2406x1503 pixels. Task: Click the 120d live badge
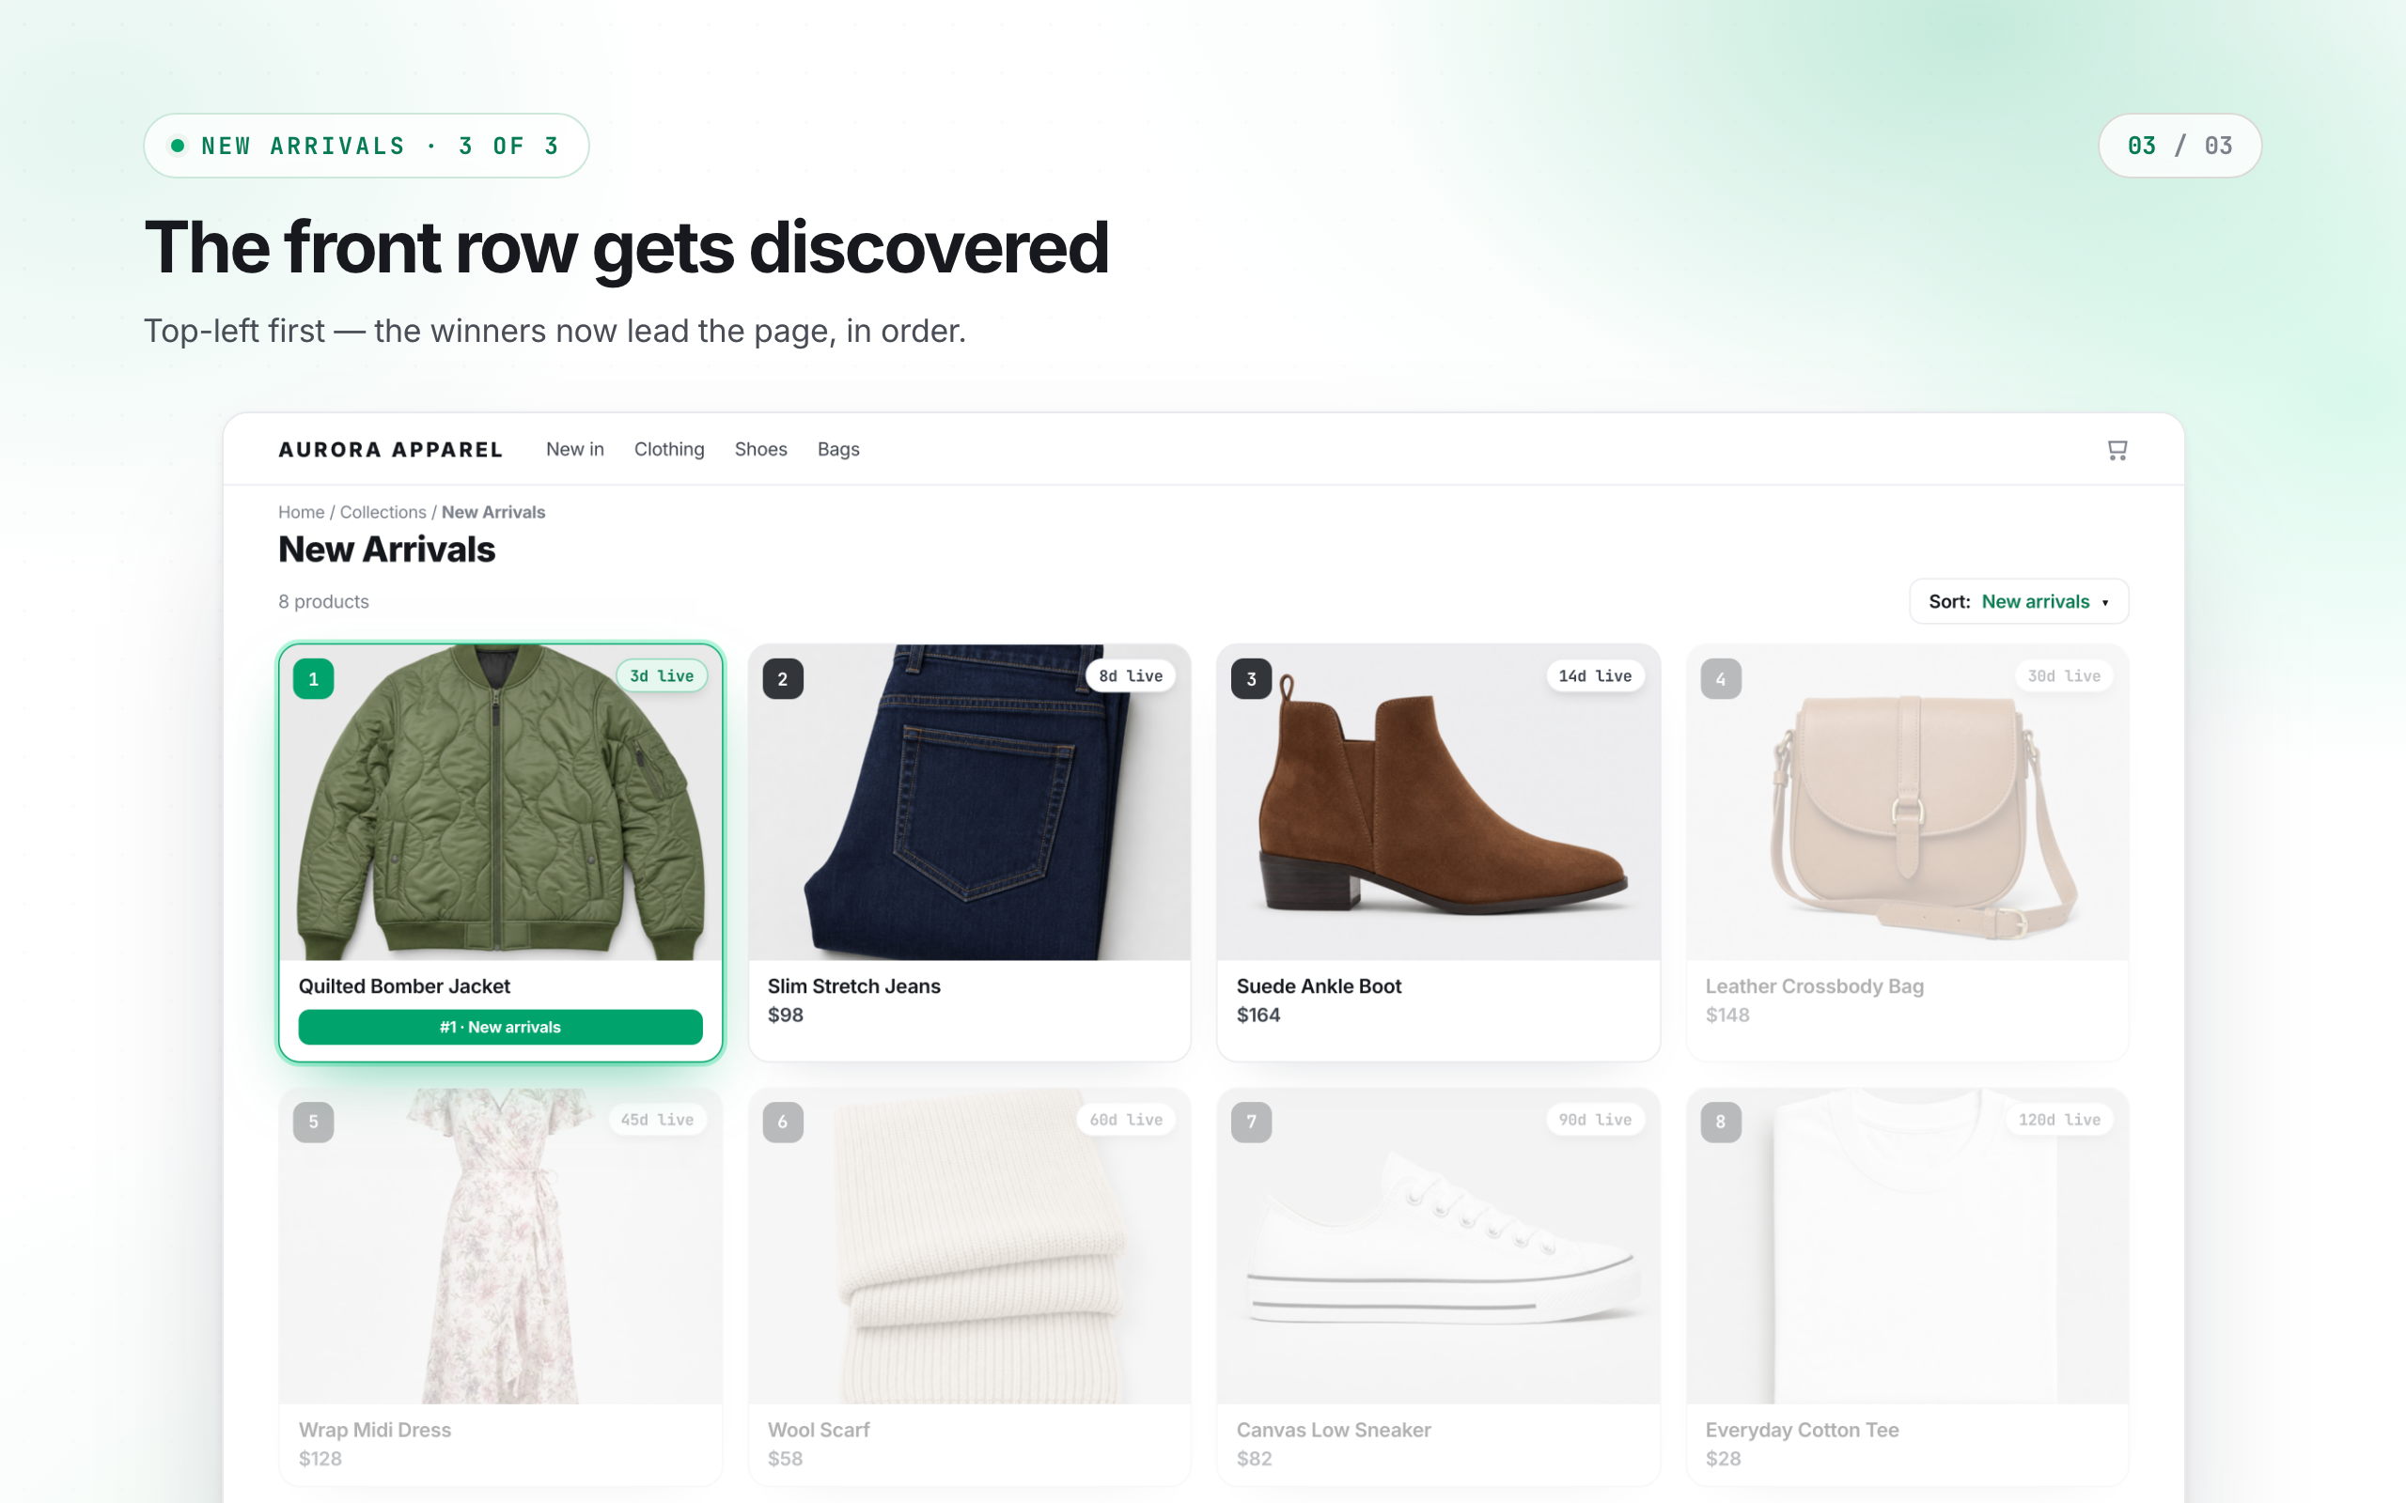pyautogui.click(x=2059, y=1120)
